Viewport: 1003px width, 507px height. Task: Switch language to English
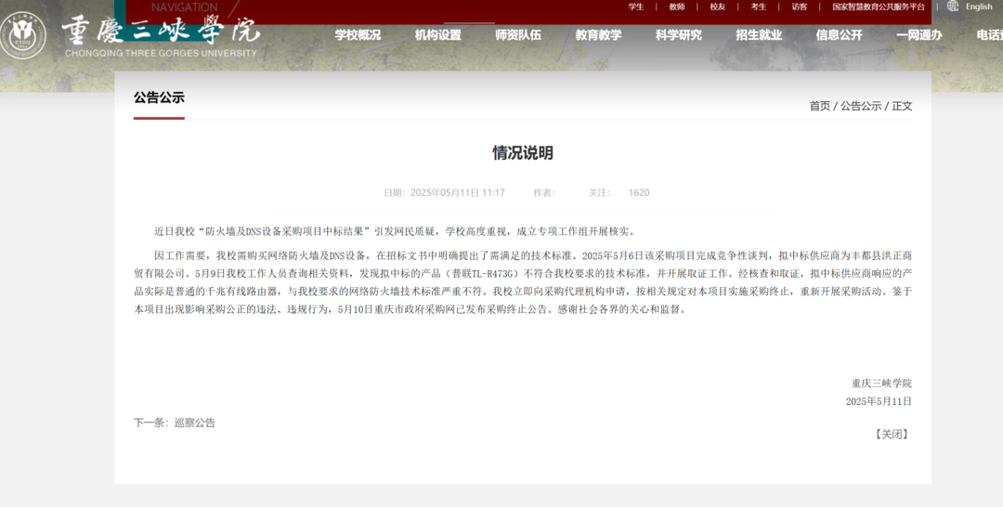(979, 6)
